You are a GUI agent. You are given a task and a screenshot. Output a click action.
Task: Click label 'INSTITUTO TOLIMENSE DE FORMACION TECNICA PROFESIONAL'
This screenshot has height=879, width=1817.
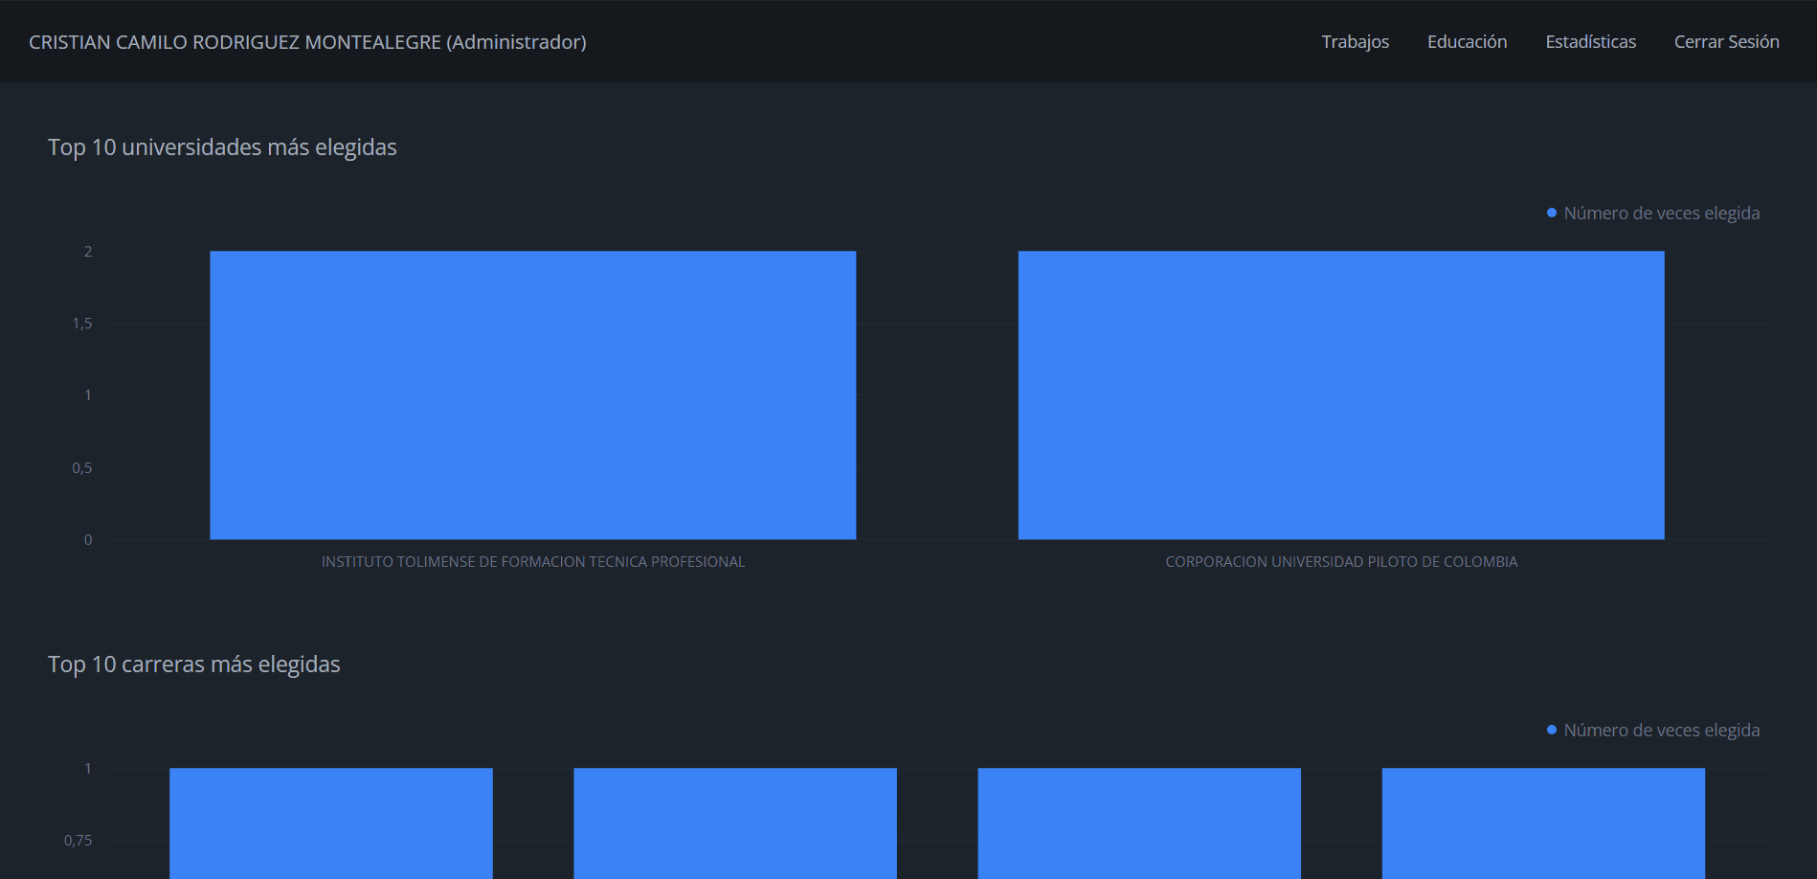click(x=532, y=562)
